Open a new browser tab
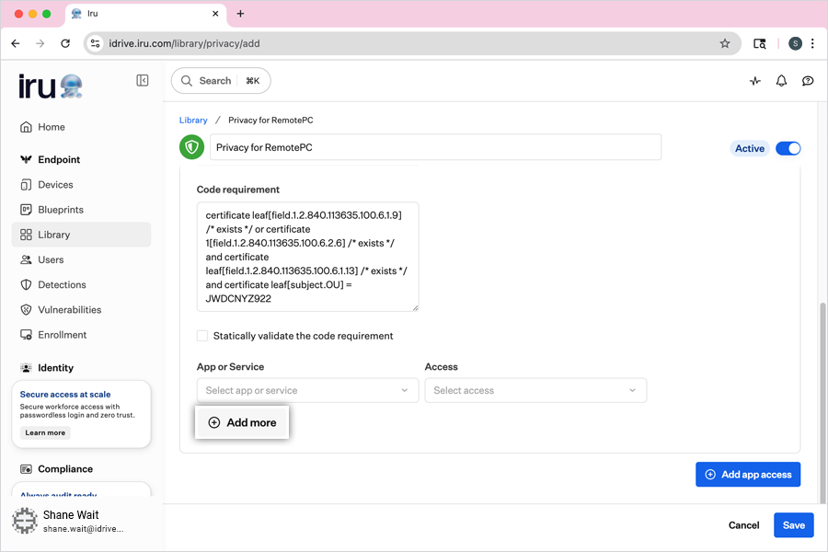Image resolution: width=828 pixels, height=552 pixels. (x=241, y=14)
